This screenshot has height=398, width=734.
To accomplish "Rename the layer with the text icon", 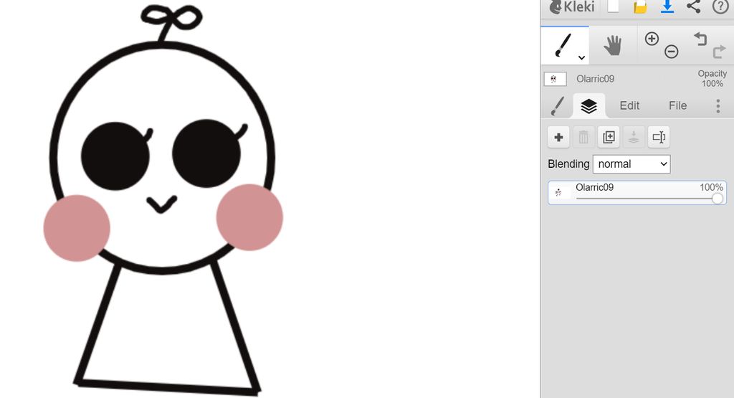I will [659, 137].
